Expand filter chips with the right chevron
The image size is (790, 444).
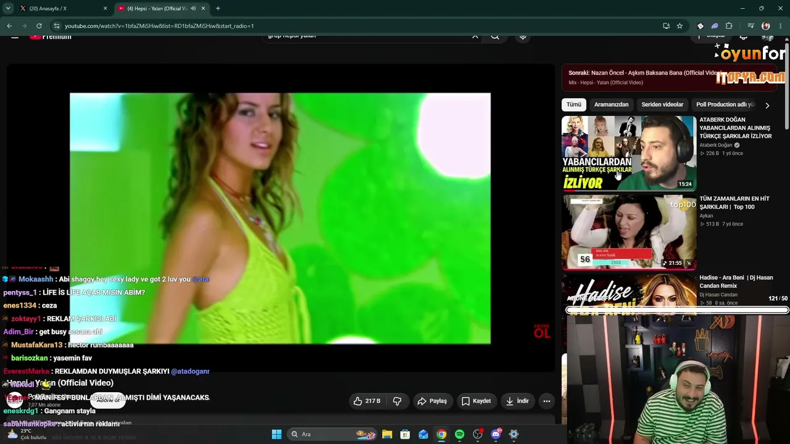click(767, 105)
